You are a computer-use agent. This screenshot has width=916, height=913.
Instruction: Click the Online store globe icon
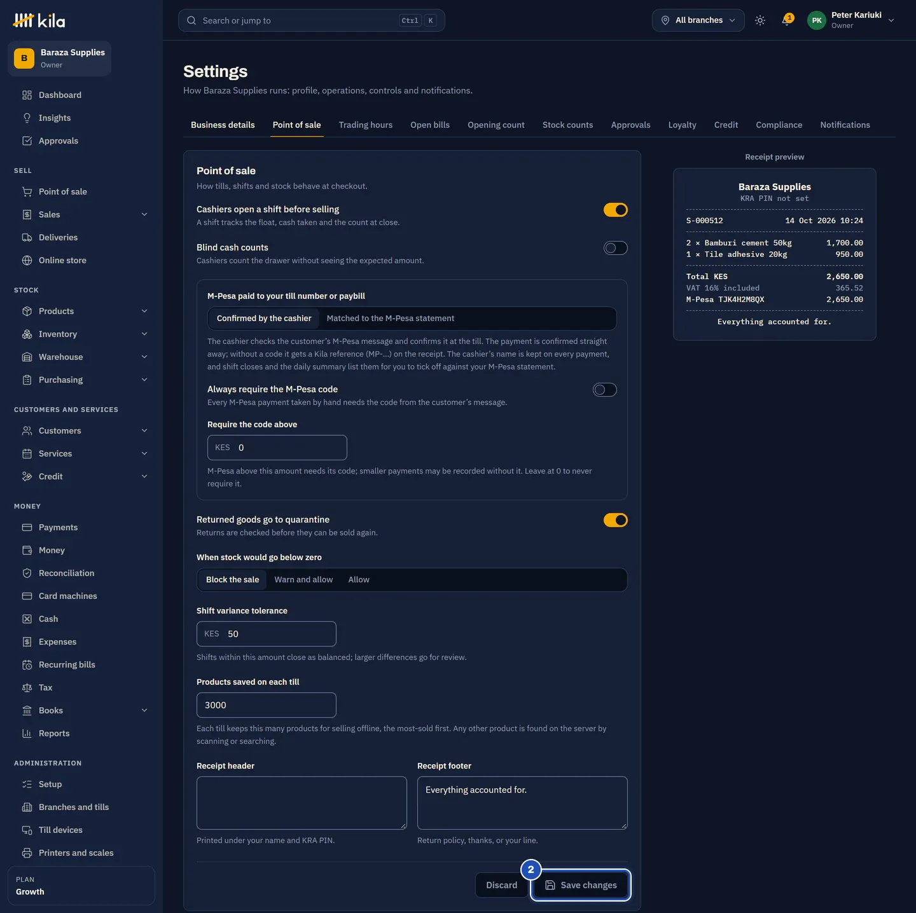pos(27,260)
